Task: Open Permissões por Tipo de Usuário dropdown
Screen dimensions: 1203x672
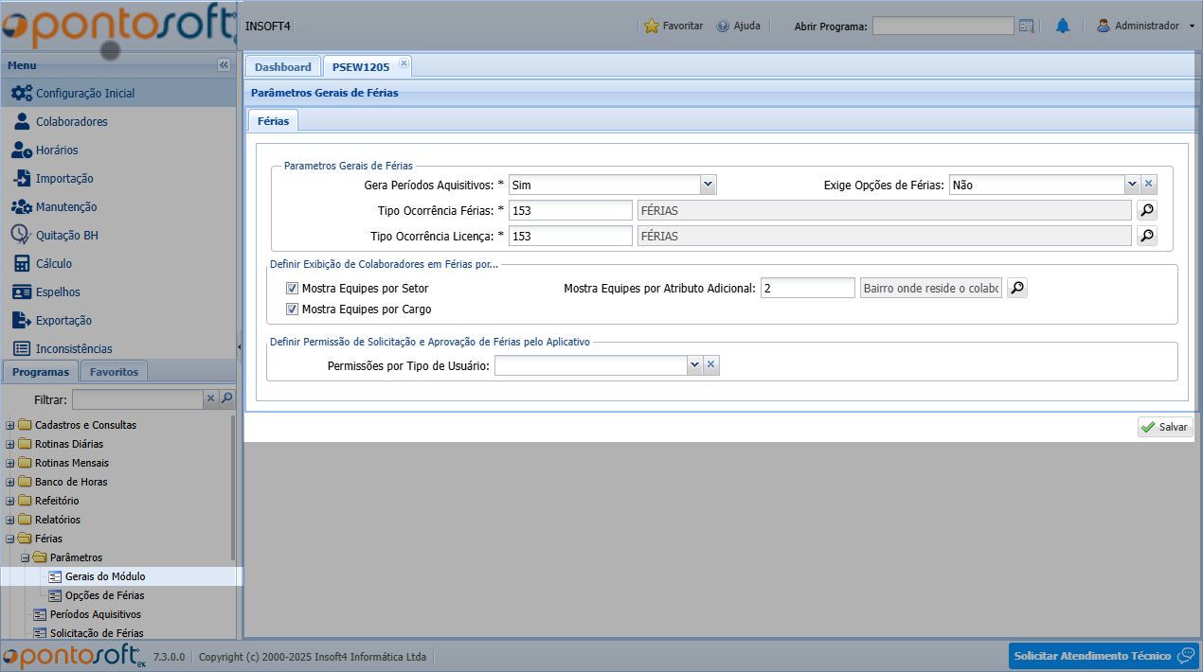Action: pyautogui.click(x=694, y=365)
